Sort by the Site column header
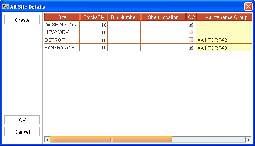Viewport: 255px width, 146px height. (x=62, y=17)
